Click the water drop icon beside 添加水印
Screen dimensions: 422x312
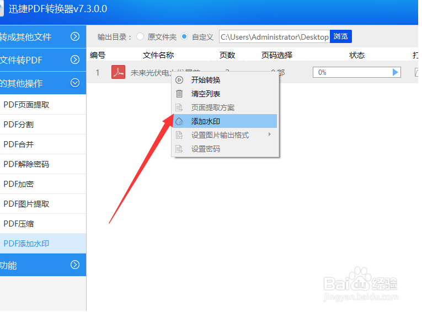coord(179,122)
